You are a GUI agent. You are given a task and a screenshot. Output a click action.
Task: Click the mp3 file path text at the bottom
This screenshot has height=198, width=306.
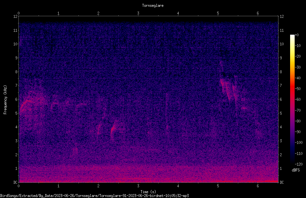[94, 196]
